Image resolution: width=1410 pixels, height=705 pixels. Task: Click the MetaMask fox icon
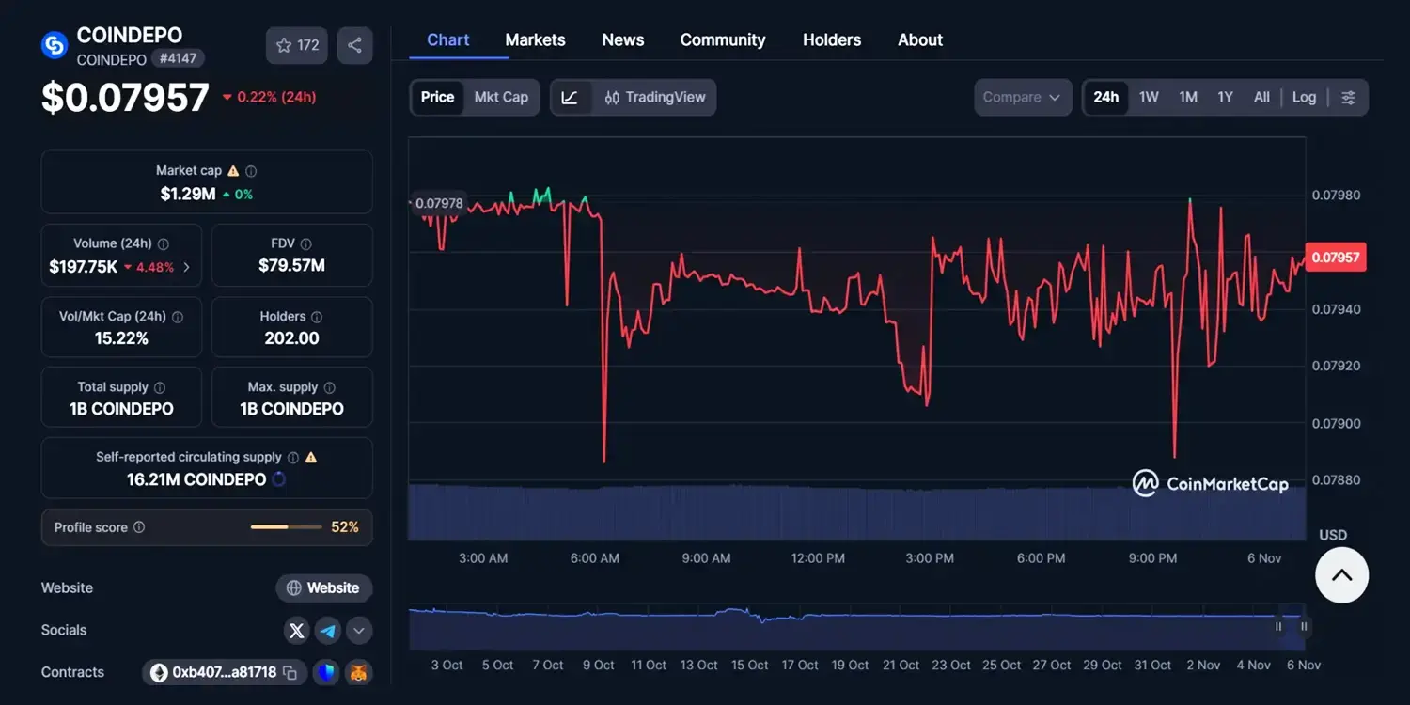point(358,673)
